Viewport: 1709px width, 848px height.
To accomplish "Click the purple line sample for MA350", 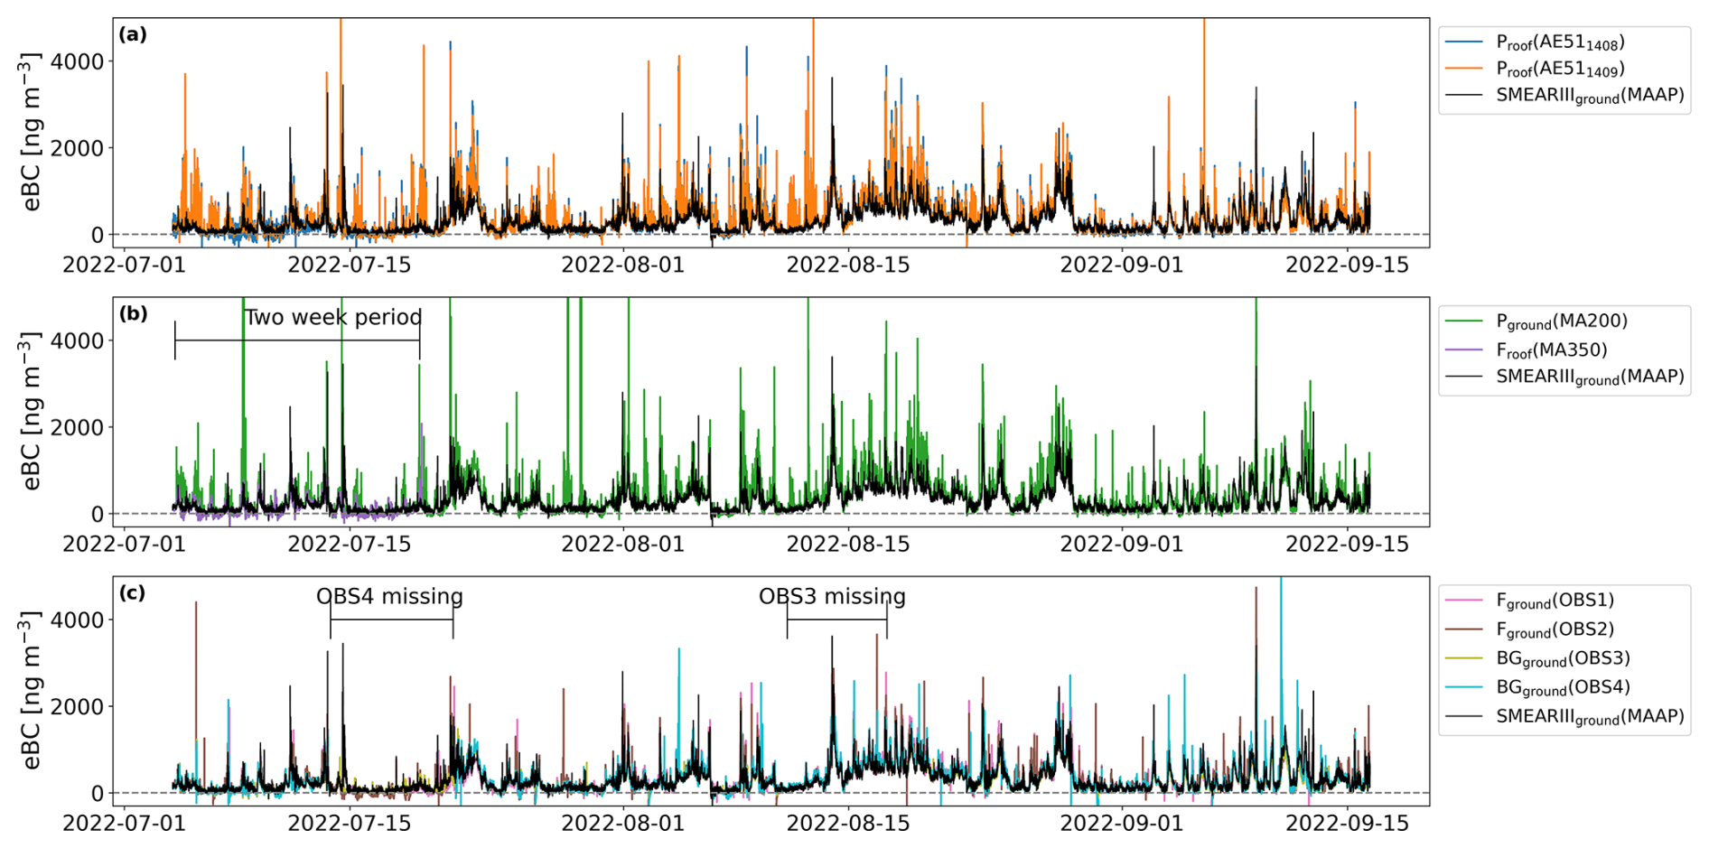I will [1464, 349].
